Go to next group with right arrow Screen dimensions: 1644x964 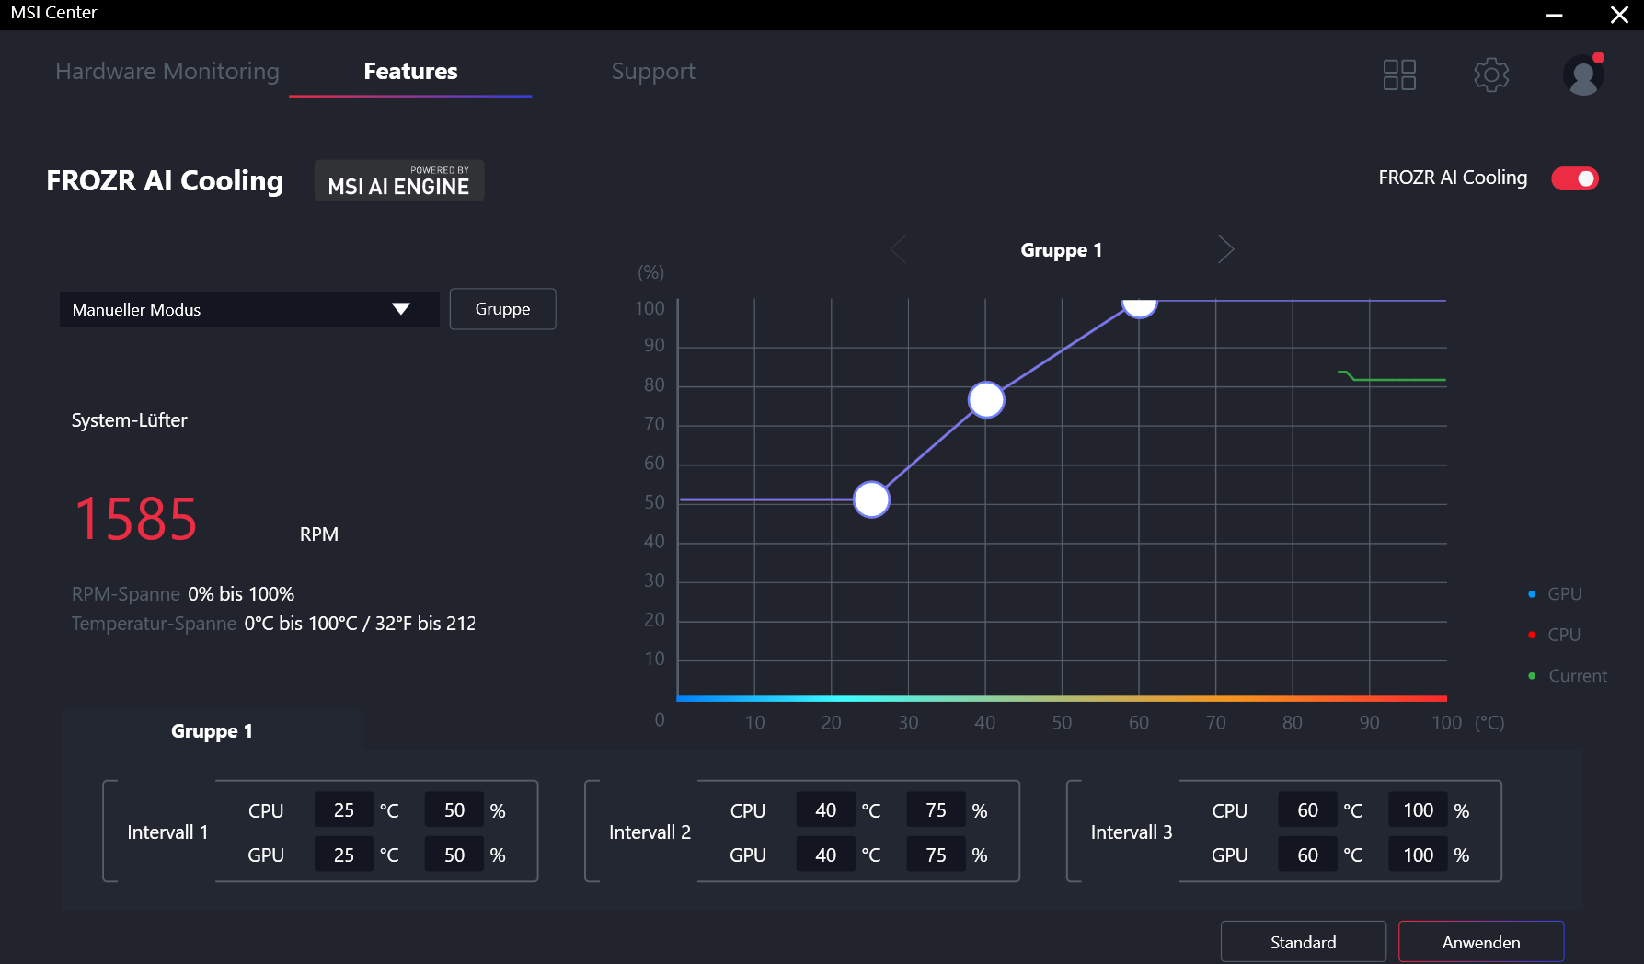(1225, 249)
